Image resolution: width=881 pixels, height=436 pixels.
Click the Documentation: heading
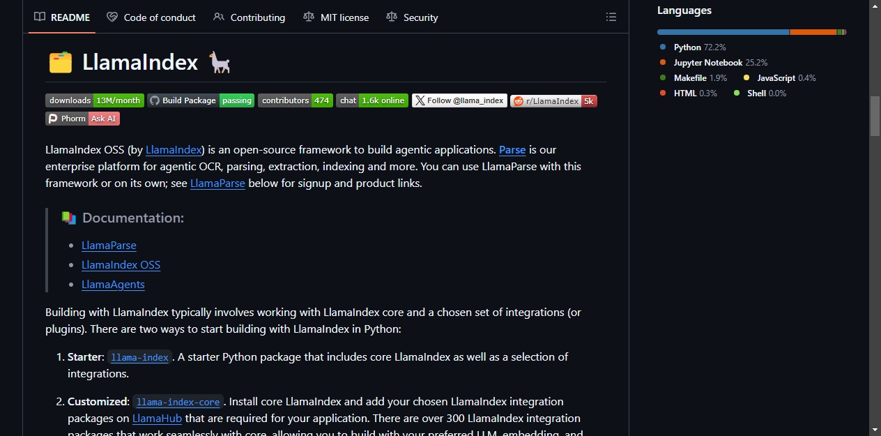click(123, 218)
